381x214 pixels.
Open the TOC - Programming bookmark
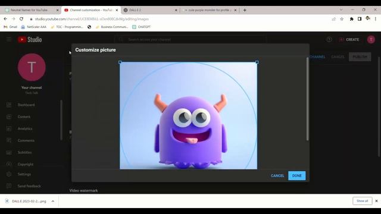click(x=67, y=27)
